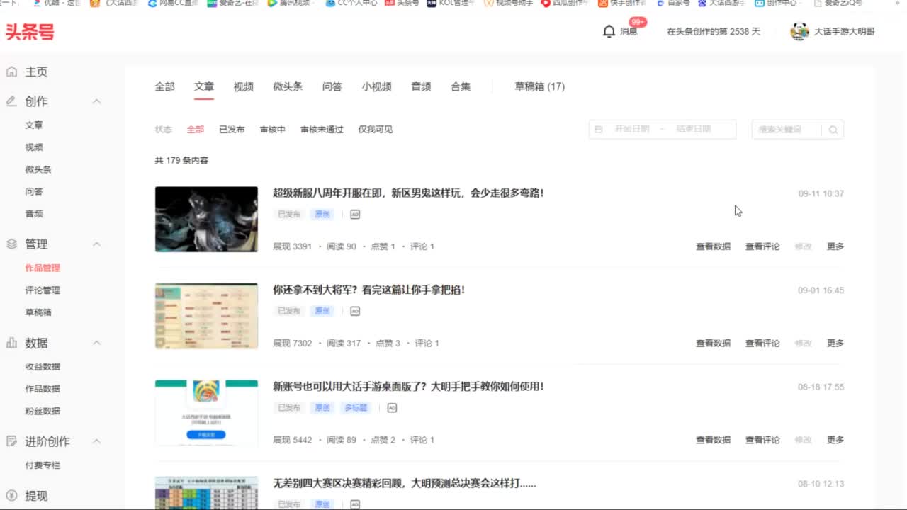The image size is (907, 510).
Task: Open 微头条 under 创作 in sidebar
Action: click(x=38, y=169)
